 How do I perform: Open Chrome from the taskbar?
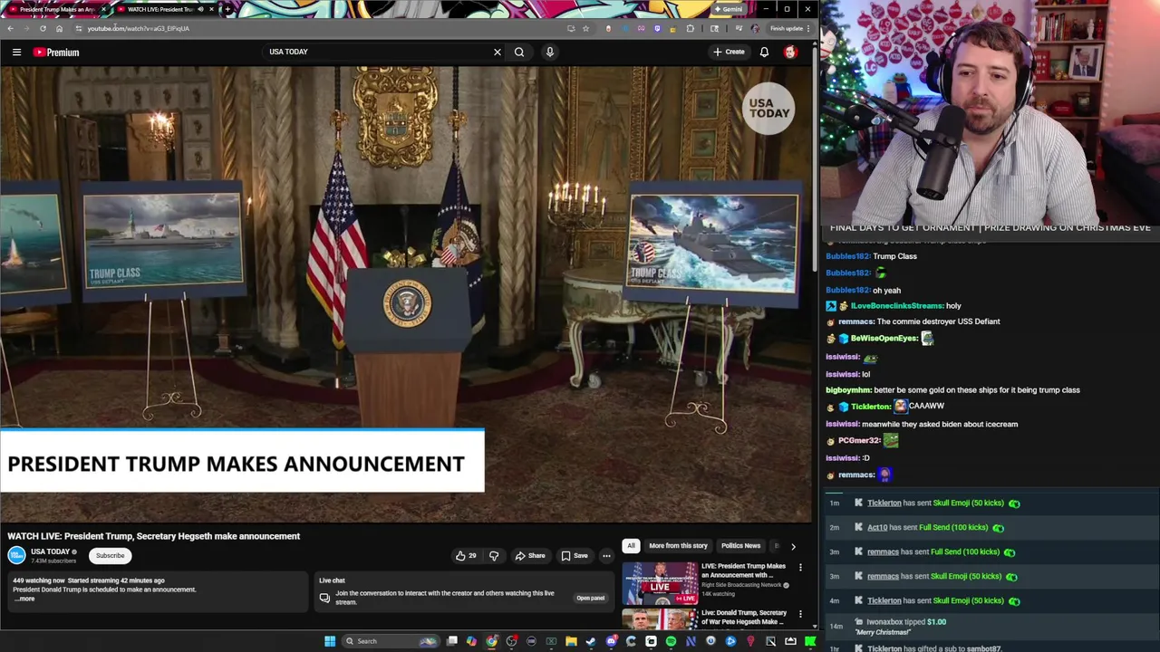(491, 641)
